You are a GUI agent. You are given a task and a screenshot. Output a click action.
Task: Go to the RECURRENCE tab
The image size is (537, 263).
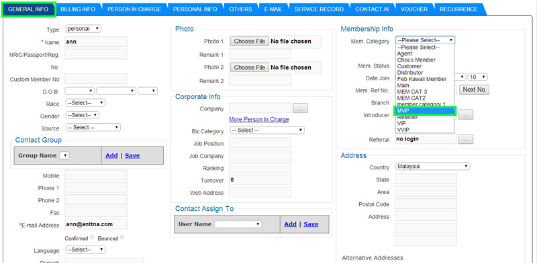[458, 9]
